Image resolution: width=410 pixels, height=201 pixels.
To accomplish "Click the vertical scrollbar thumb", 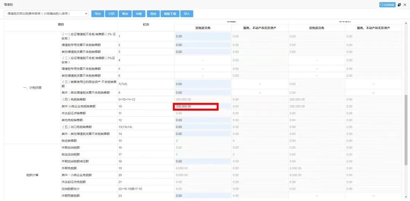I will 405,130.
